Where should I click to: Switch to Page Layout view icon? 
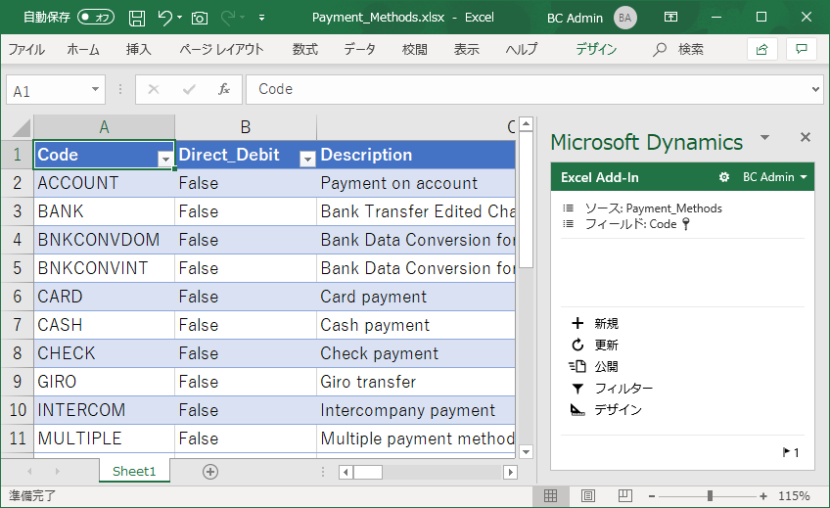click(x=588, y=496)
